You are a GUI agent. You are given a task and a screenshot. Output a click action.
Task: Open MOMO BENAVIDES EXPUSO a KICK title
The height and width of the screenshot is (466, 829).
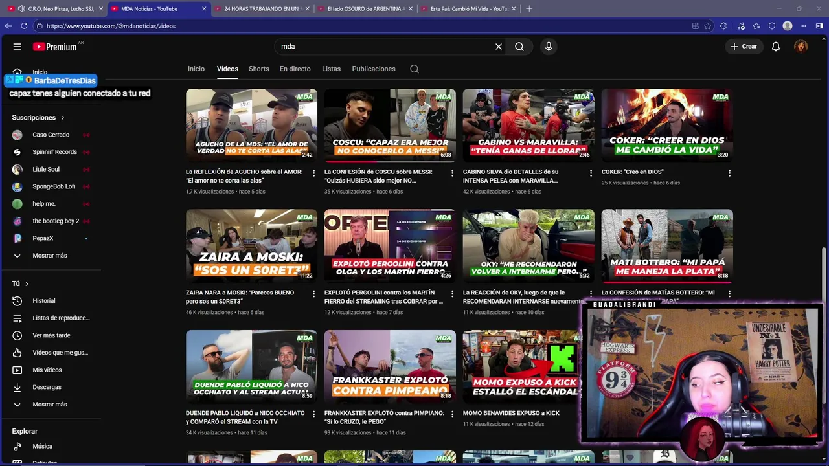[511, 413]
